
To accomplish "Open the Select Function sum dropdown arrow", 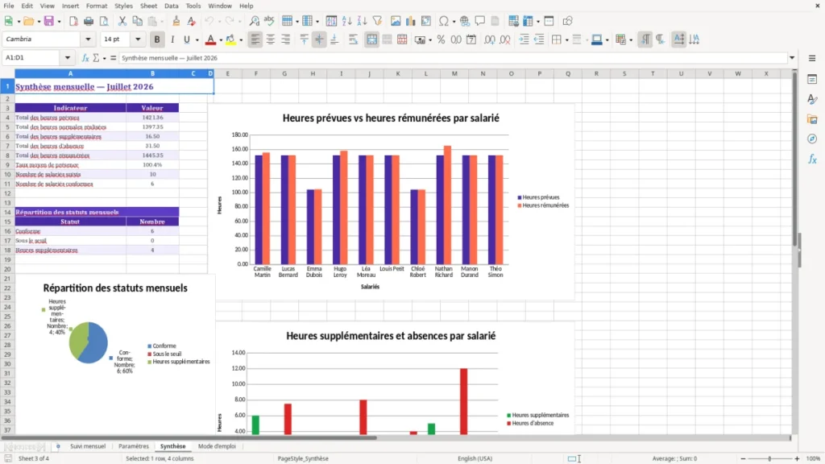I will [x=104, y=58].
